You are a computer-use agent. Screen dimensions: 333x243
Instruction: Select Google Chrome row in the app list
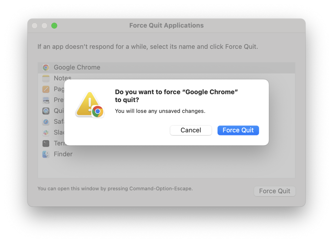tap(77, 67)
